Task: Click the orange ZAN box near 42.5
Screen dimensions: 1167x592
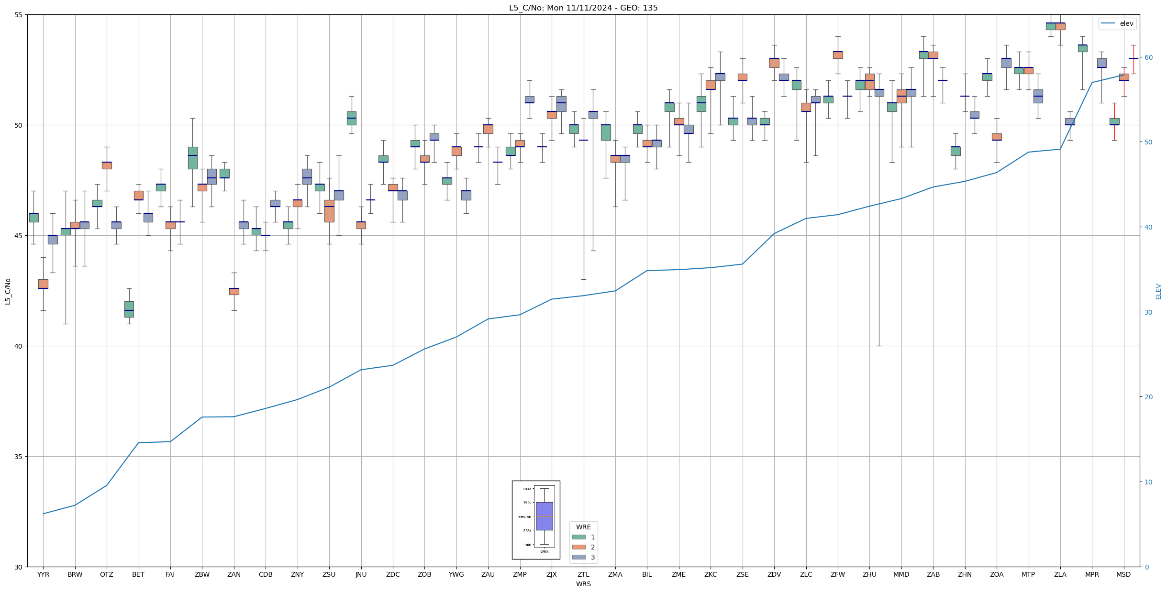Action: tap(234, 291)
